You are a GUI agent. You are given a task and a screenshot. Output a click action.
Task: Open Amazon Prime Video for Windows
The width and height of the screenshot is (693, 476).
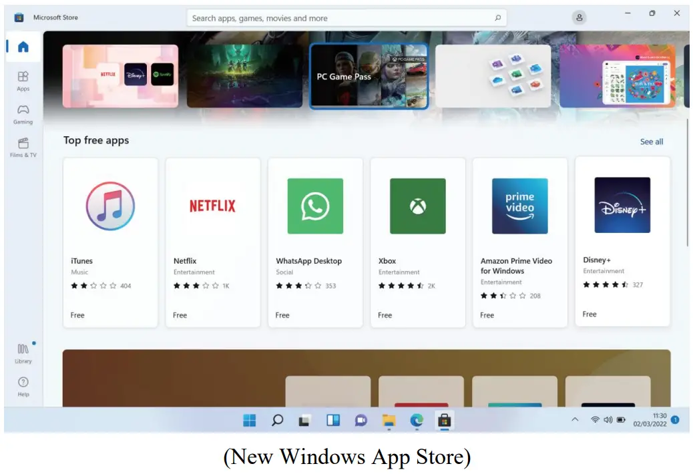pyautogui.click(x=519, y=242)
